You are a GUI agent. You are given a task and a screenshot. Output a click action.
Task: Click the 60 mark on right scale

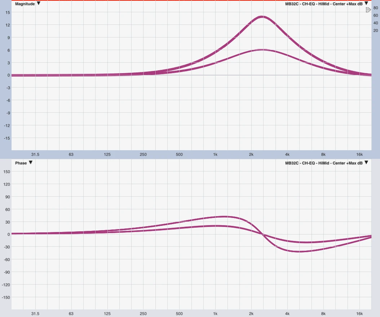click(376, 15)
